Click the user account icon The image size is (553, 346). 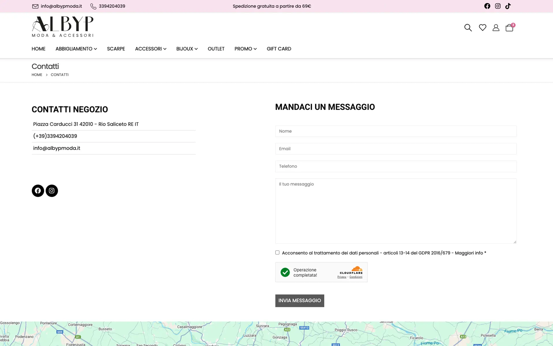tap(496, 27)
